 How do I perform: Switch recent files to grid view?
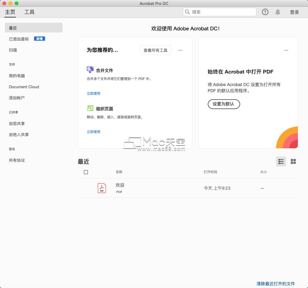293,161
